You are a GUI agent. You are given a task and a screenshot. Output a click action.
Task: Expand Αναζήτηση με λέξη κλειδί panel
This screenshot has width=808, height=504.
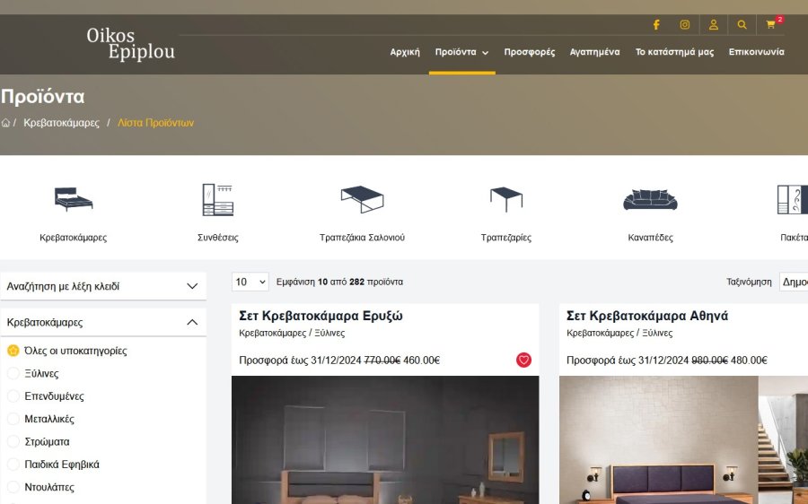[x=103, y=286]
